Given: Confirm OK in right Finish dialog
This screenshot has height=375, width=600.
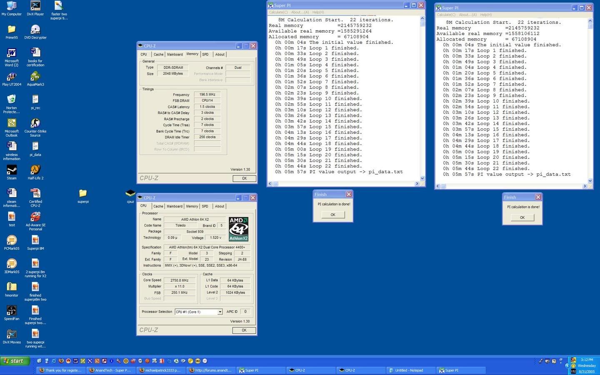Looking at the screenshot, I should (x=522, y=217).
